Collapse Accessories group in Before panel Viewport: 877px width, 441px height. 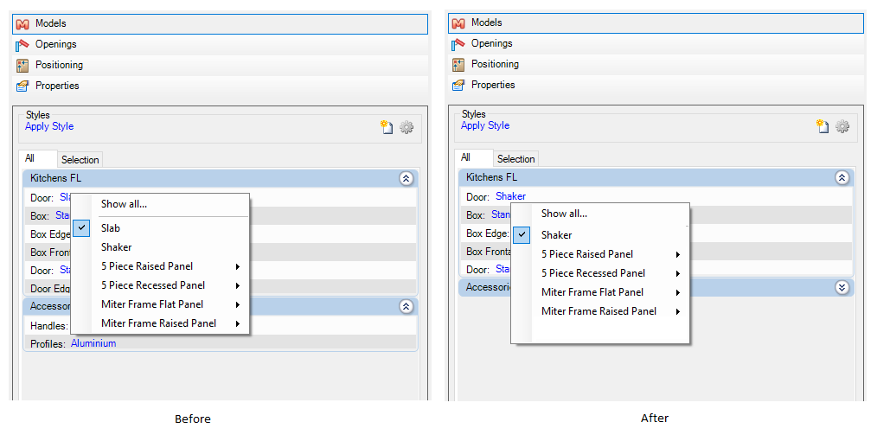[406, 307]
